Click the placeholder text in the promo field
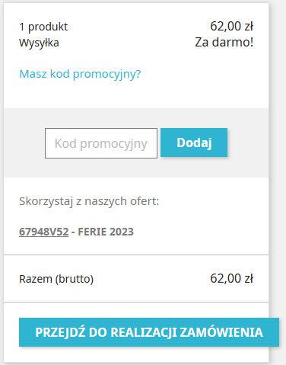Image resolution: width=286 pixels, height=365 pixels. coord(101,144)
